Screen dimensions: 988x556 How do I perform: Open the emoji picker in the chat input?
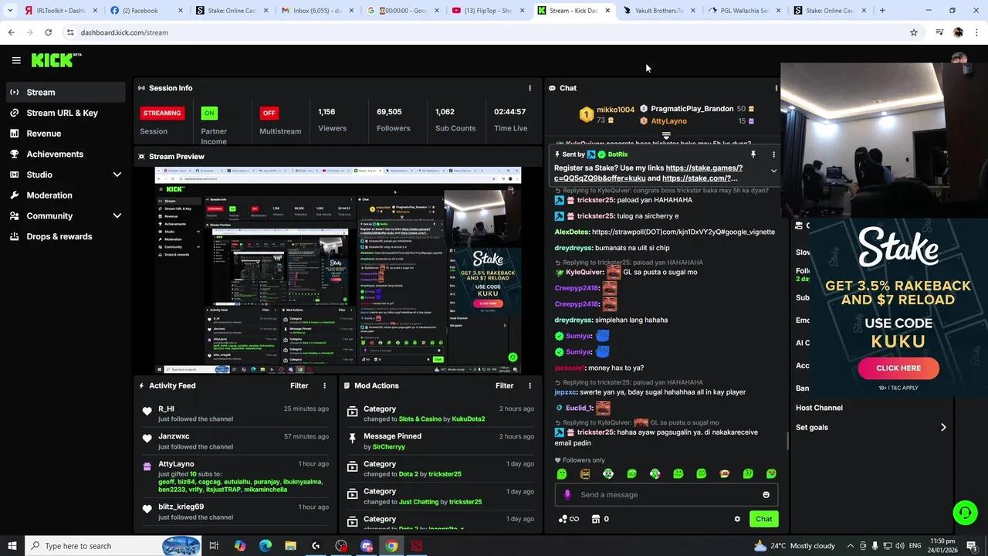766,494
